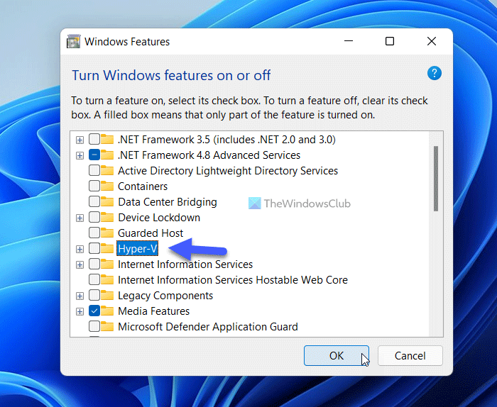Check the Device Lockdown checkbox
Viewport: 497px width, 407px height.
pos(94,217)
